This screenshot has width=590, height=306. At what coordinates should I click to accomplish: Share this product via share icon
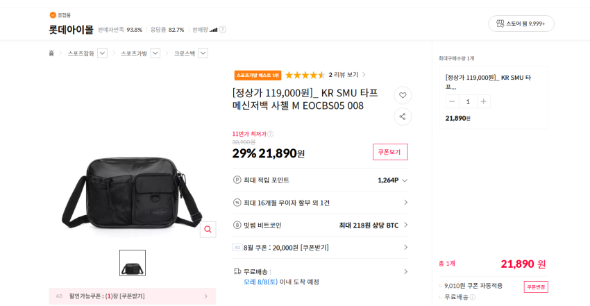(x=403, y=117)
